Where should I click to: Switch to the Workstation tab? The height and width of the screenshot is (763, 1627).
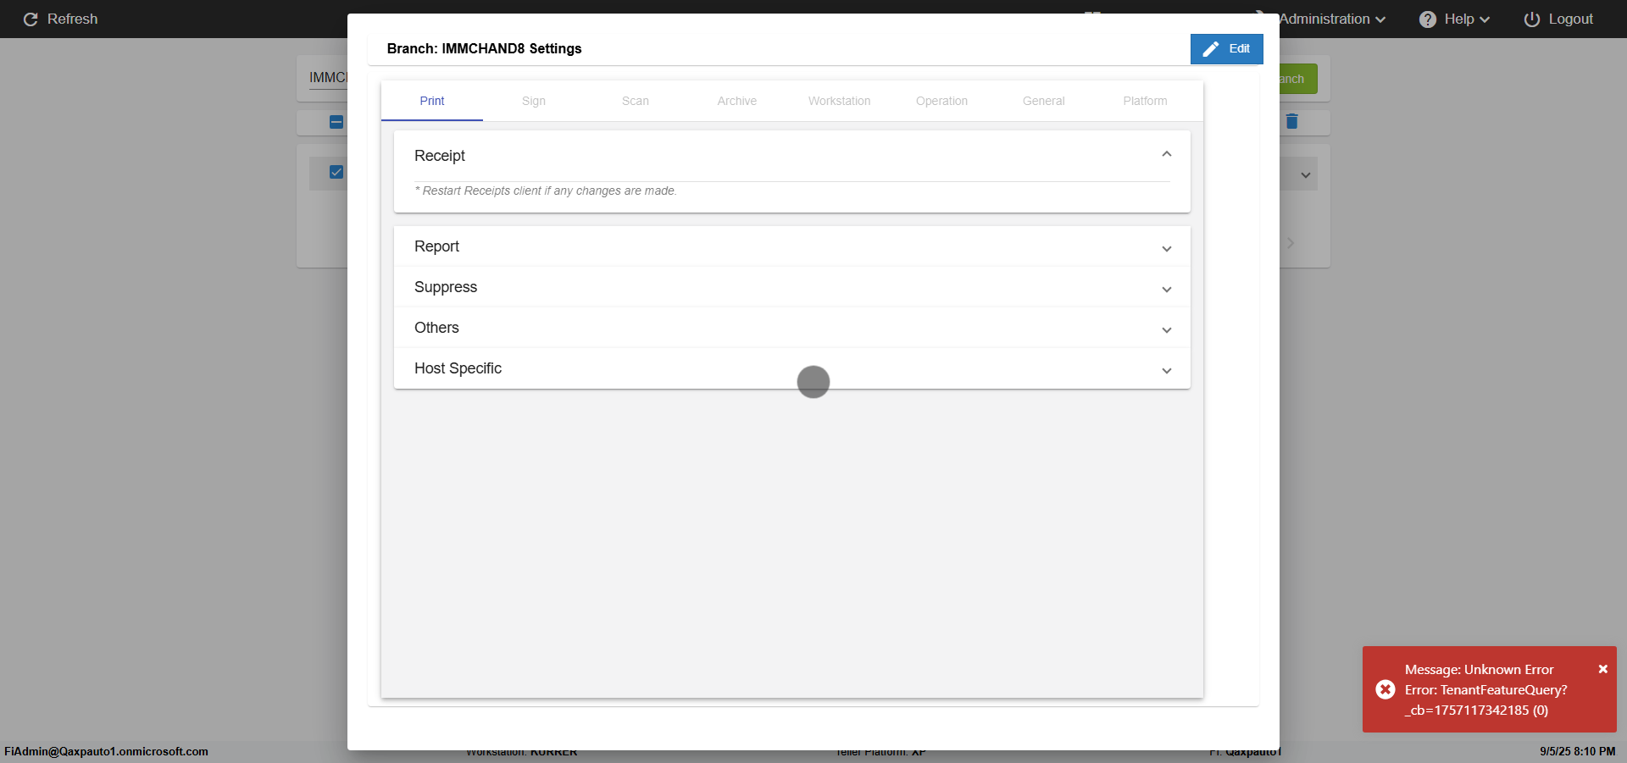click(x=839, y=101)
